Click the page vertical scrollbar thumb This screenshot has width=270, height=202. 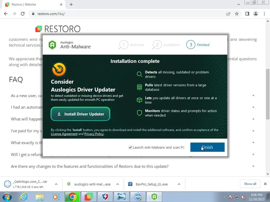tap(268, 94)
